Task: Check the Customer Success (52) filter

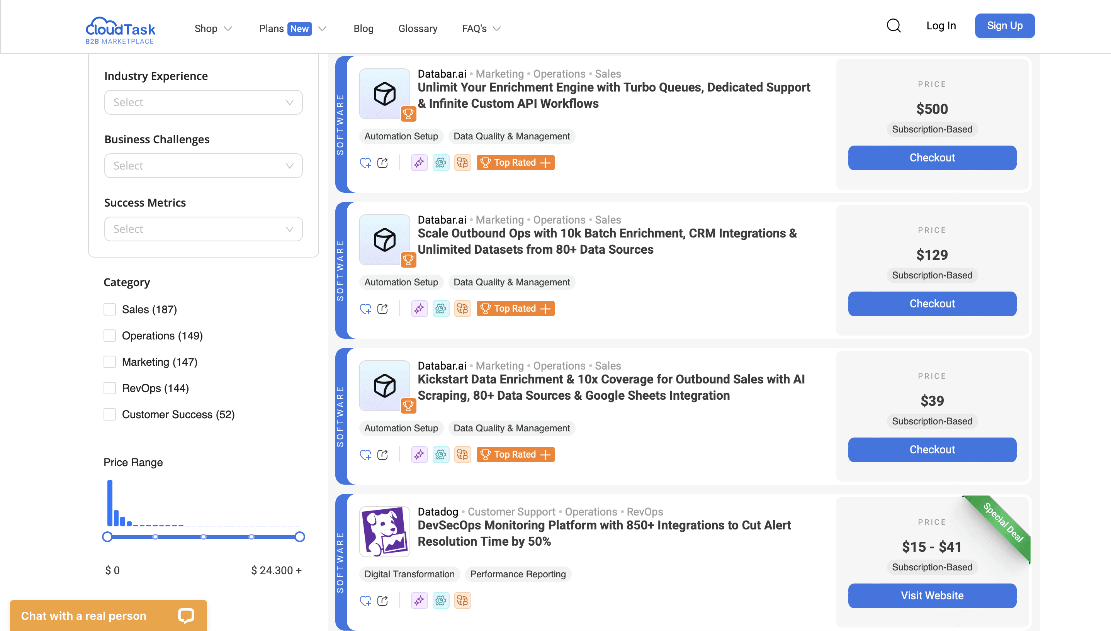Action: 110,414
